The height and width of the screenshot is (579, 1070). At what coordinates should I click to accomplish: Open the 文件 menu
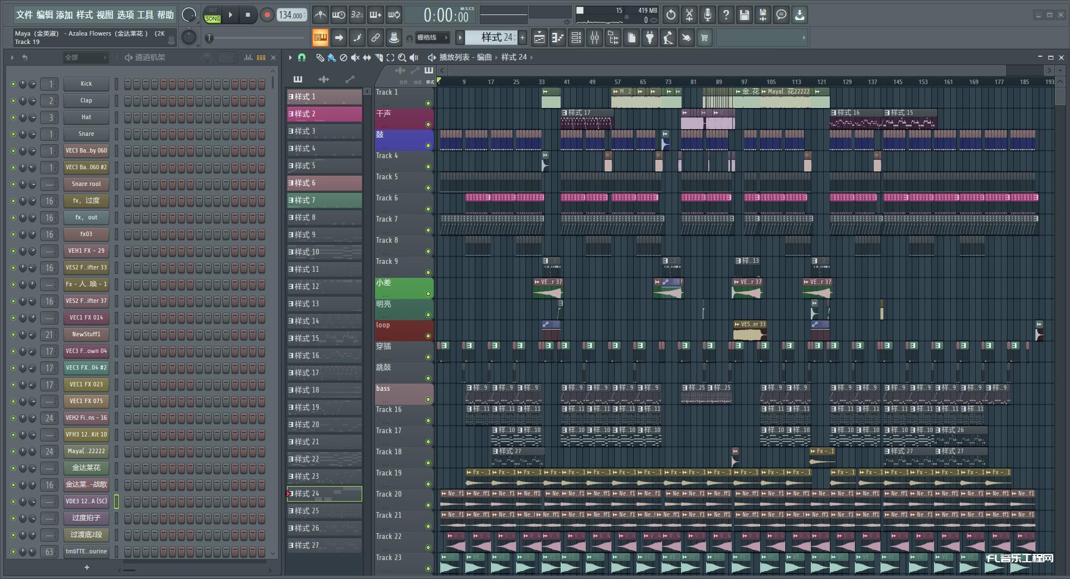pos(24,15)
